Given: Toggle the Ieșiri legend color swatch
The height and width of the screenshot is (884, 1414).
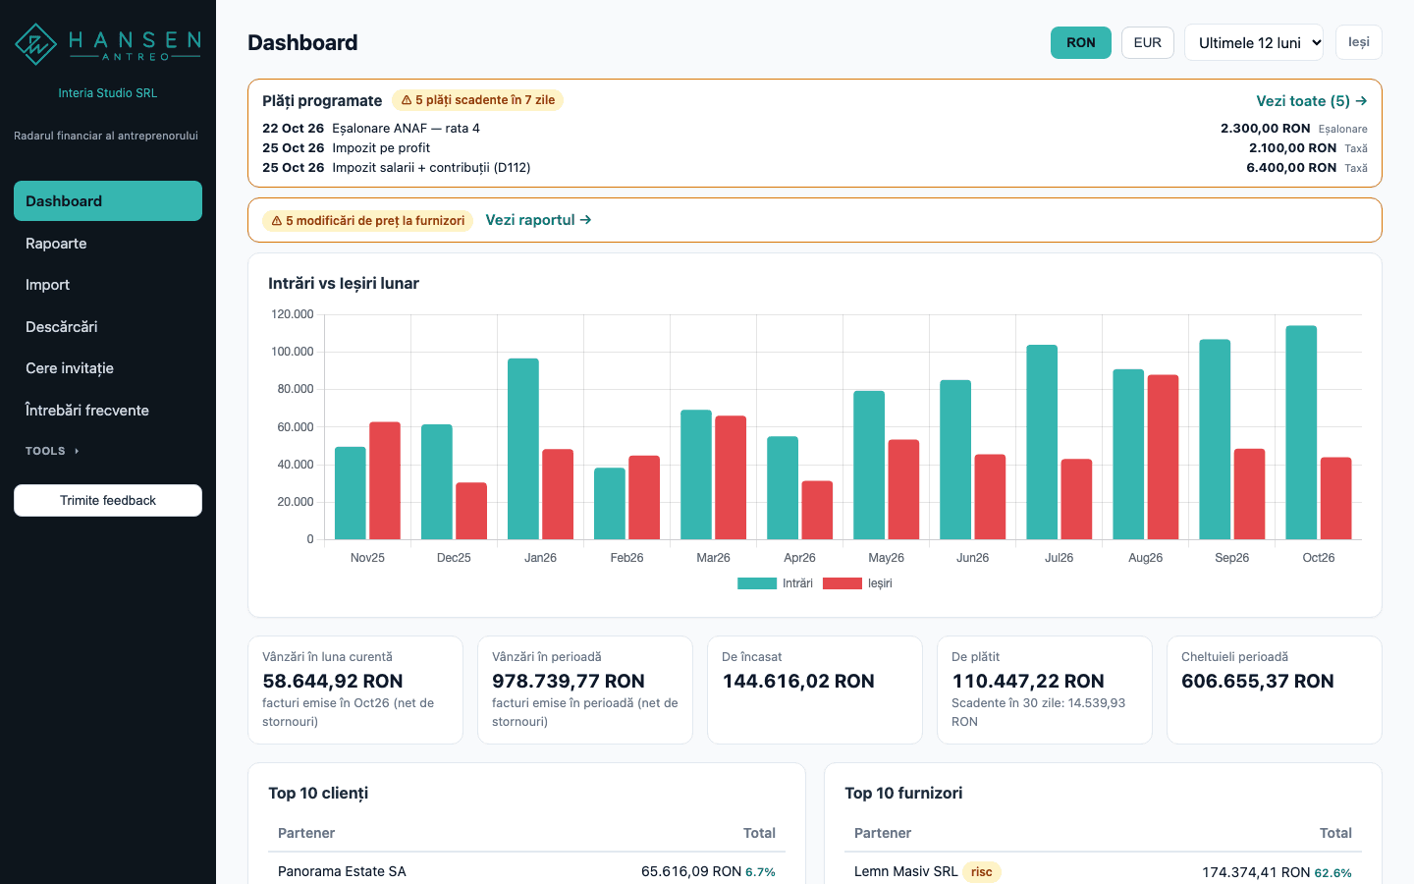Looking at the screenshot, I should coord(843,583).
